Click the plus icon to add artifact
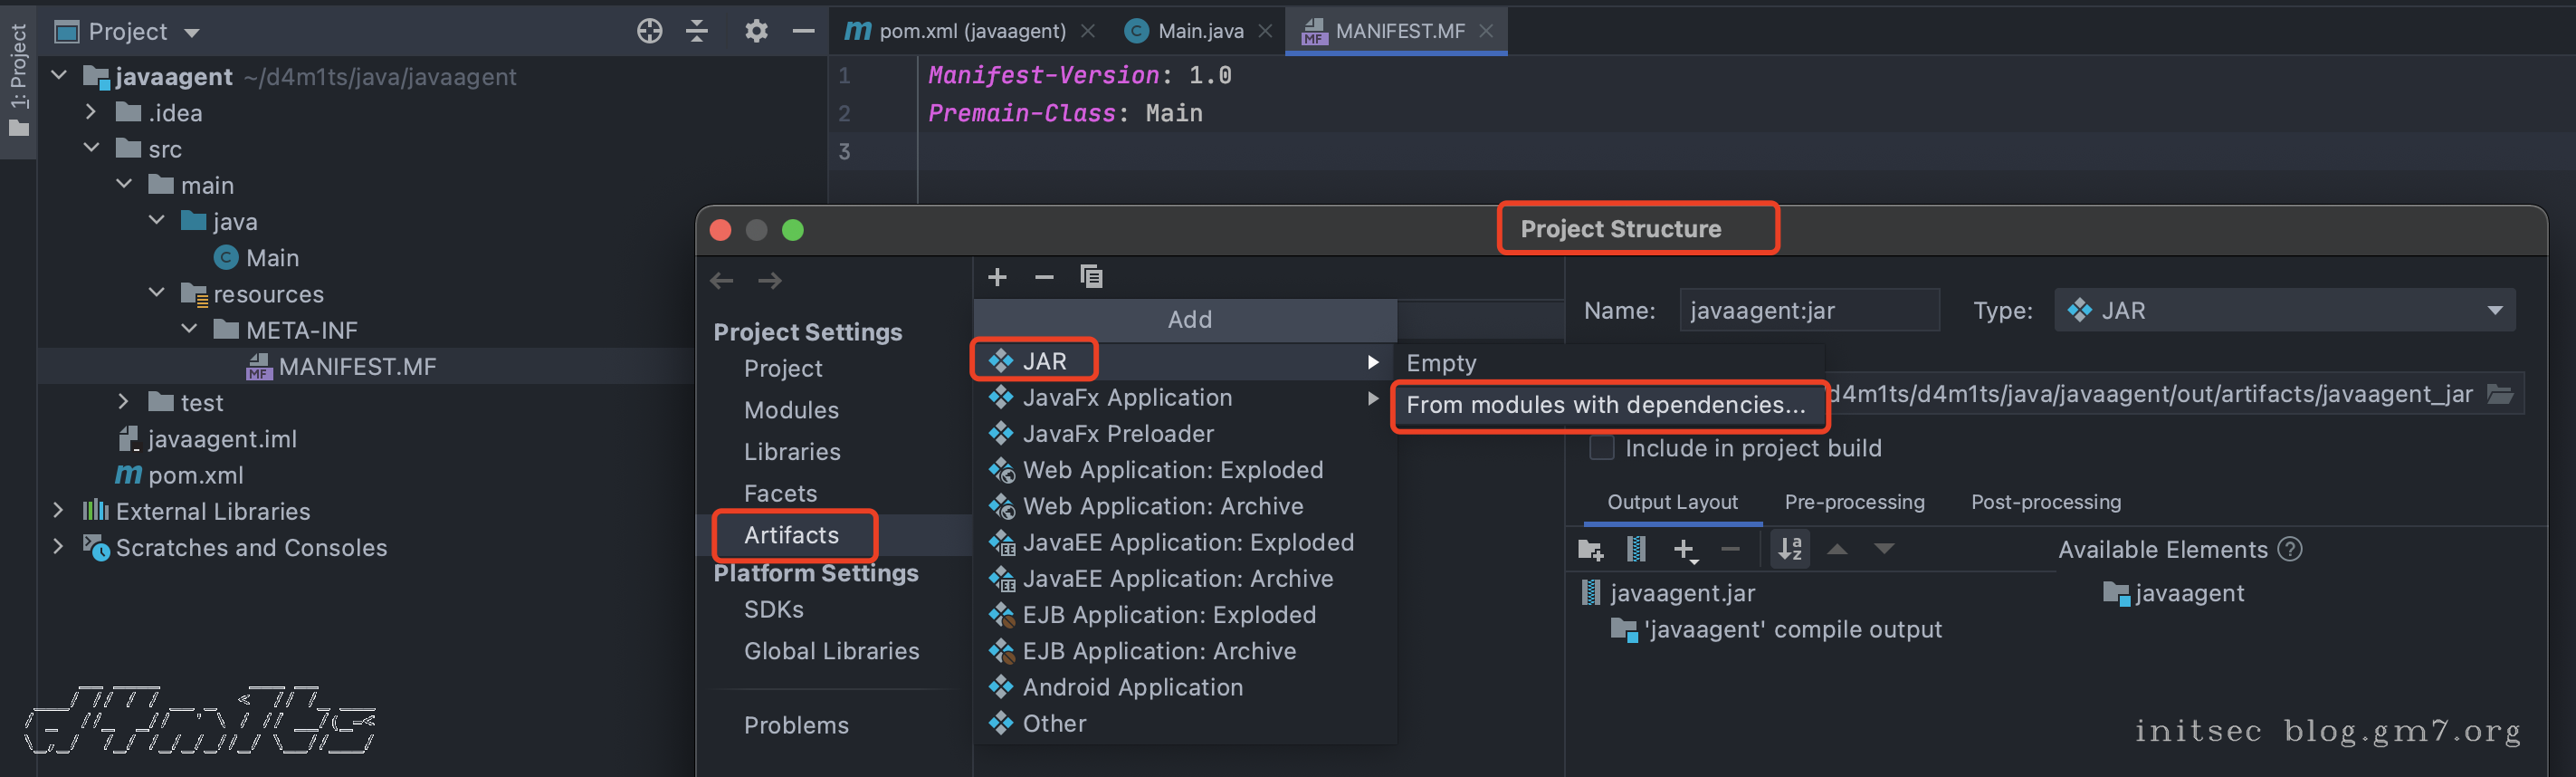The image size is (2576, 777). pos(997,277)
